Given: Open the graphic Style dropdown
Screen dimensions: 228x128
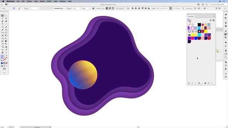Looking at the screenshot, I should point(89,9).
